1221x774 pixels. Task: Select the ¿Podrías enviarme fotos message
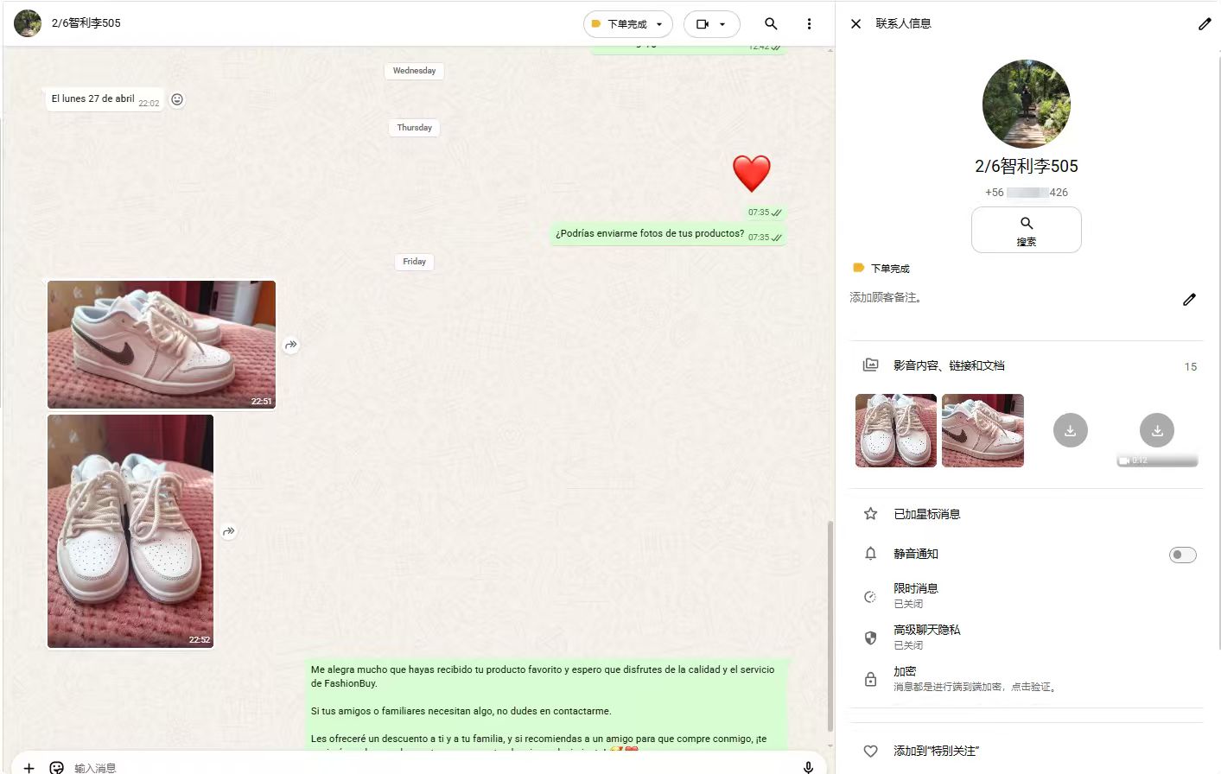668,234
